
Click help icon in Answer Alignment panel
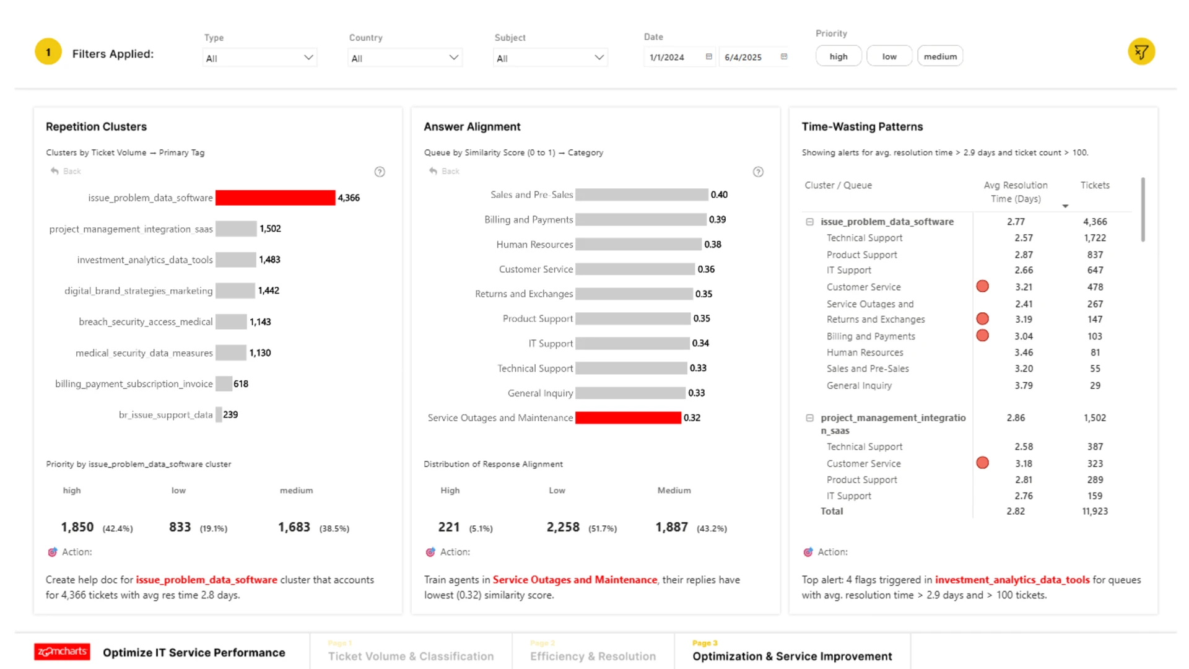758,172
